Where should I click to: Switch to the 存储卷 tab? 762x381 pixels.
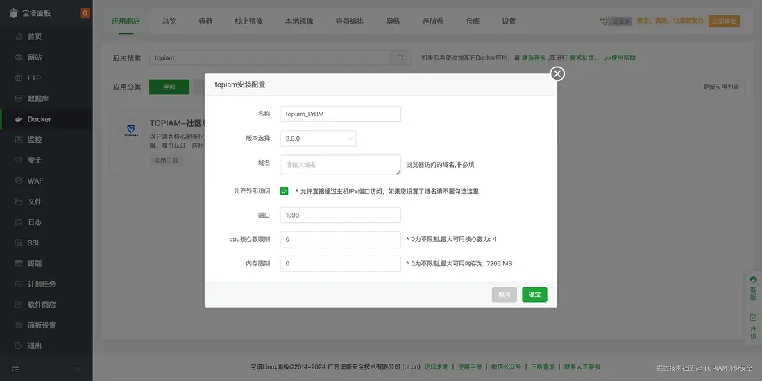click(433, 21)
